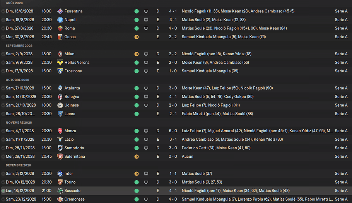Click the Lazio club logo
Viewport: 352px width, 203px height.
coord(60,140)
